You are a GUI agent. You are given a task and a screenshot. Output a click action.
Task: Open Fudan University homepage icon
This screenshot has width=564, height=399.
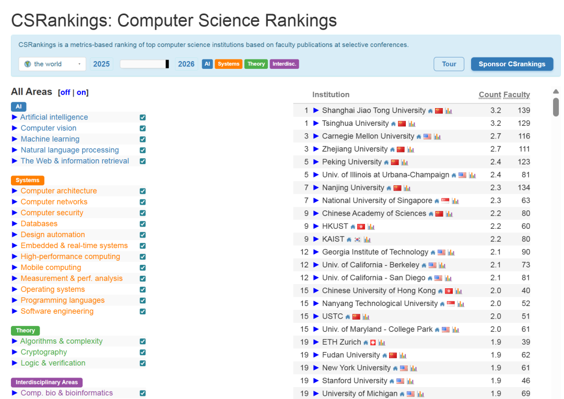[384, 356]
